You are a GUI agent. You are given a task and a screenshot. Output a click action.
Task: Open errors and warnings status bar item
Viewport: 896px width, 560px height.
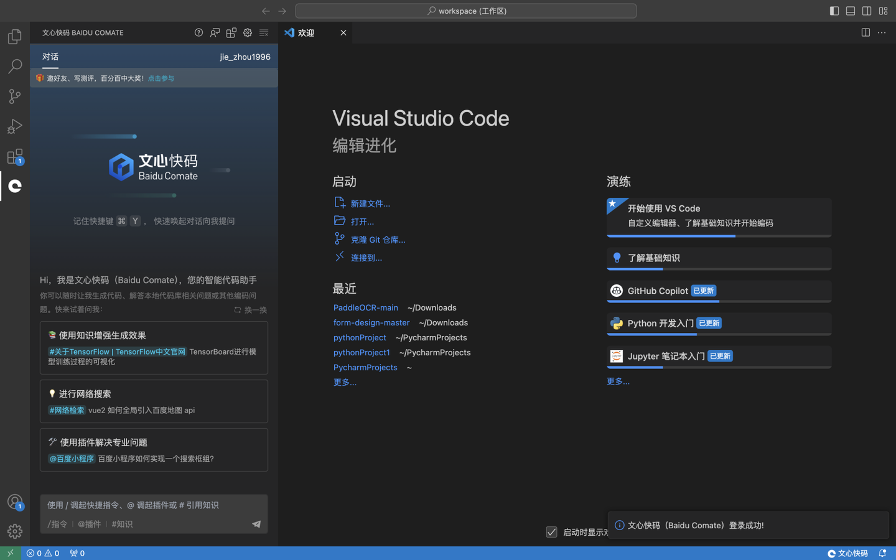[x=43, y=553]
